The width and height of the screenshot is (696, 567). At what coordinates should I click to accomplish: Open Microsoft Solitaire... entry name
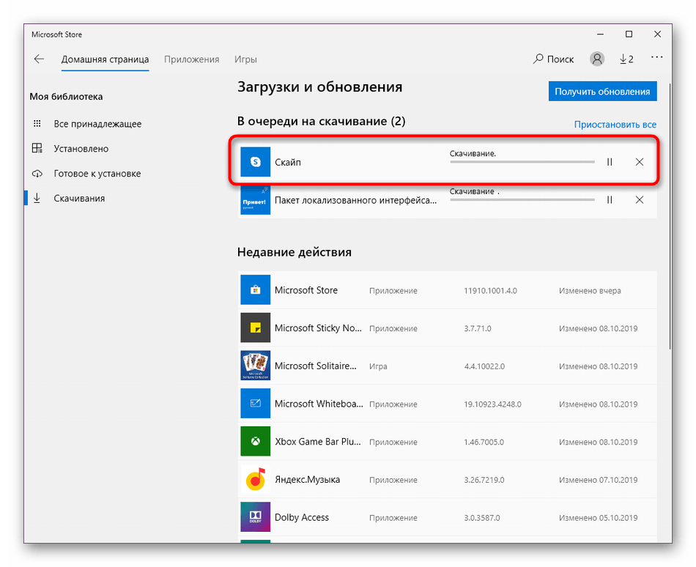pyautogui.click(x=316, y=366)
